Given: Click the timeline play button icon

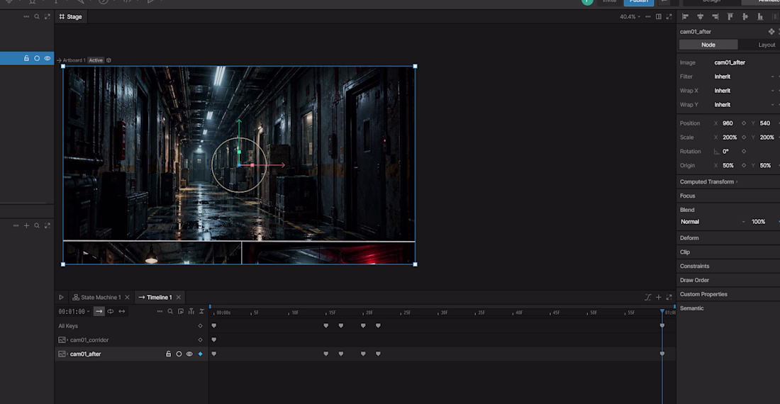Looking at the screenshot, I should (x=61, y=297).
